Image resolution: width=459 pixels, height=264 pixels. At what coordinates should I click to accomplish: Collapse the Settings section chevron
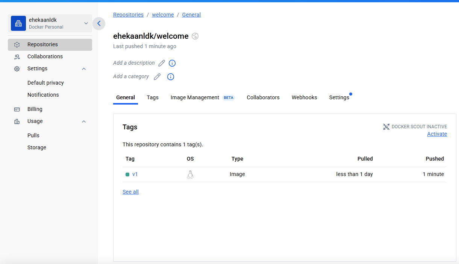point(84,69)
